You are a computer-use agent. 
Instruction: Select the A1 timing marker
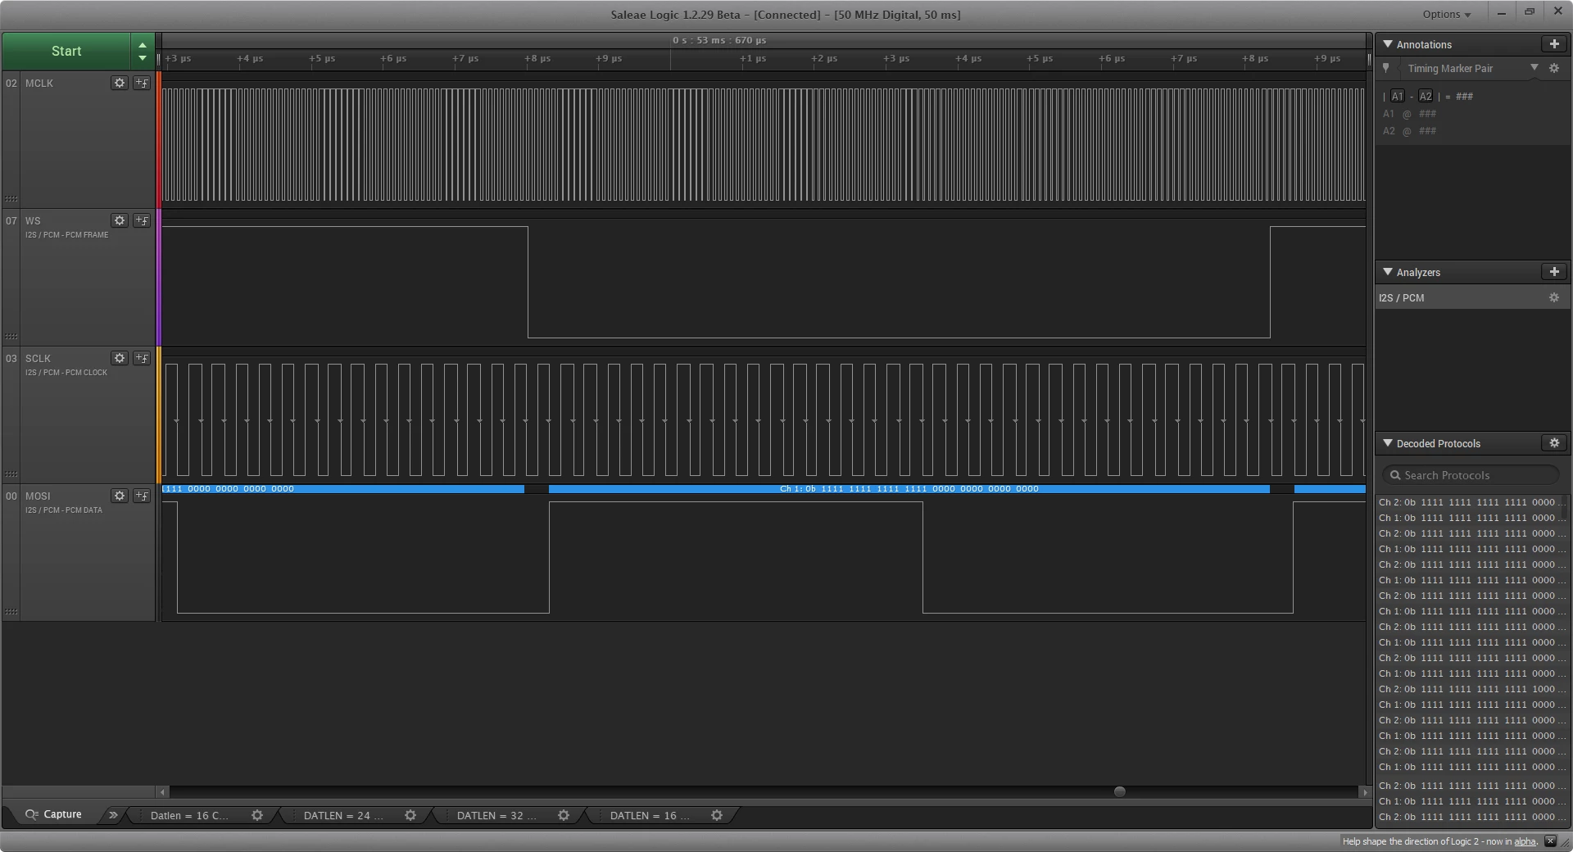pyautogui.click(x=1398, y=97)
